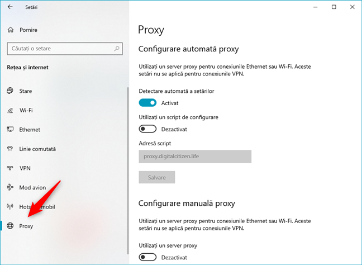The image size is (362, 265).
Task: Click the VPN icon
Action: 10,168
